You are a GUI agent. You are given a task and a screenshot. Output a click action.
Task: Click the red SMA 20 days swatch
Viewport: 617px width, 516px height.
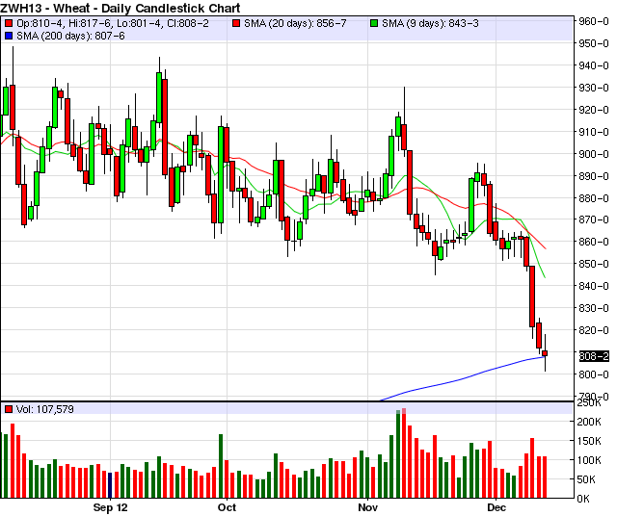[x=236, y=23]
